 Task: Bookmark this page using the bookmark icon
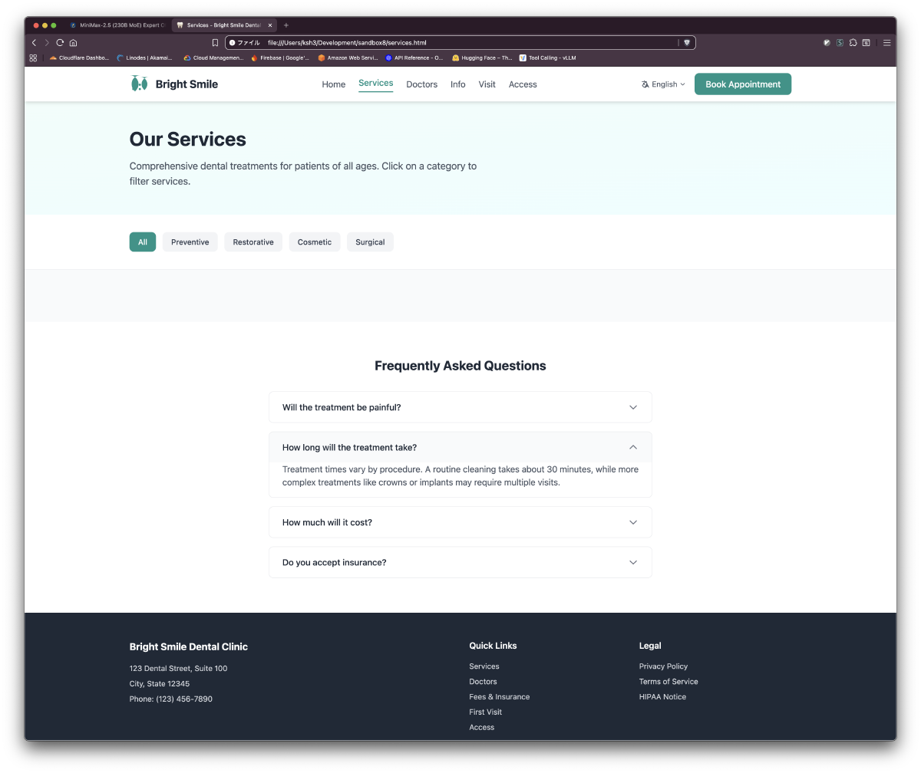tap(216, 43)
